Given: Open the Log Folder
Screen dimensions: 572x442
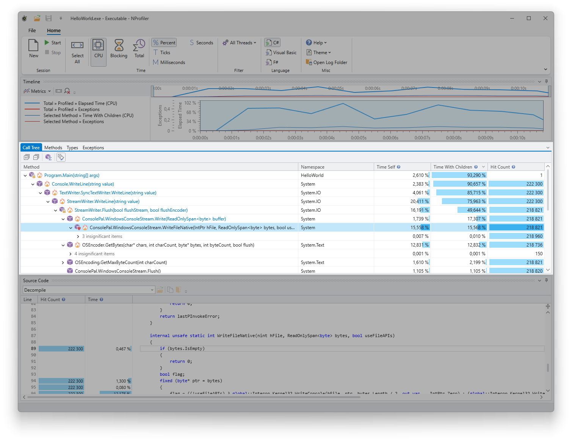Looking at the screenshot, I should pos(326,62).
